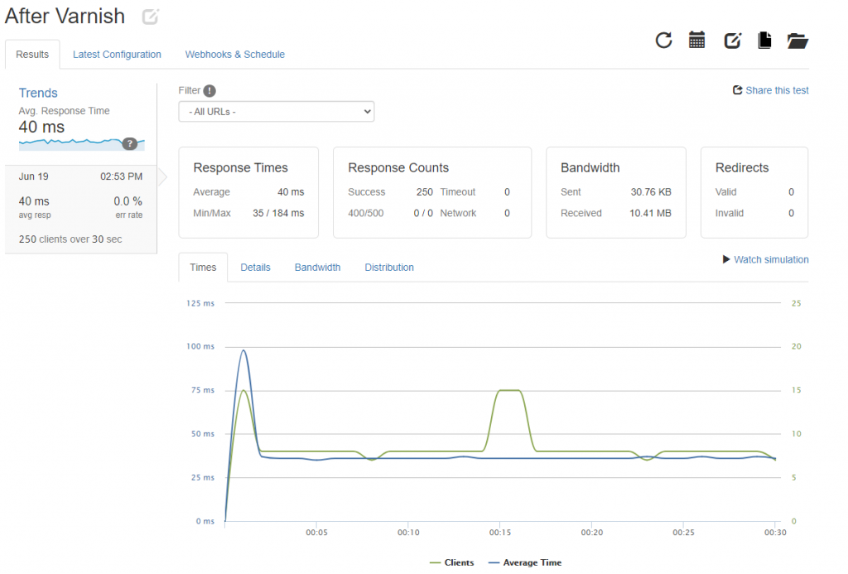Viewport: 848px width, 574px height.
Task: Click the 0.0 % err rate value
Action: click(128, 201)
